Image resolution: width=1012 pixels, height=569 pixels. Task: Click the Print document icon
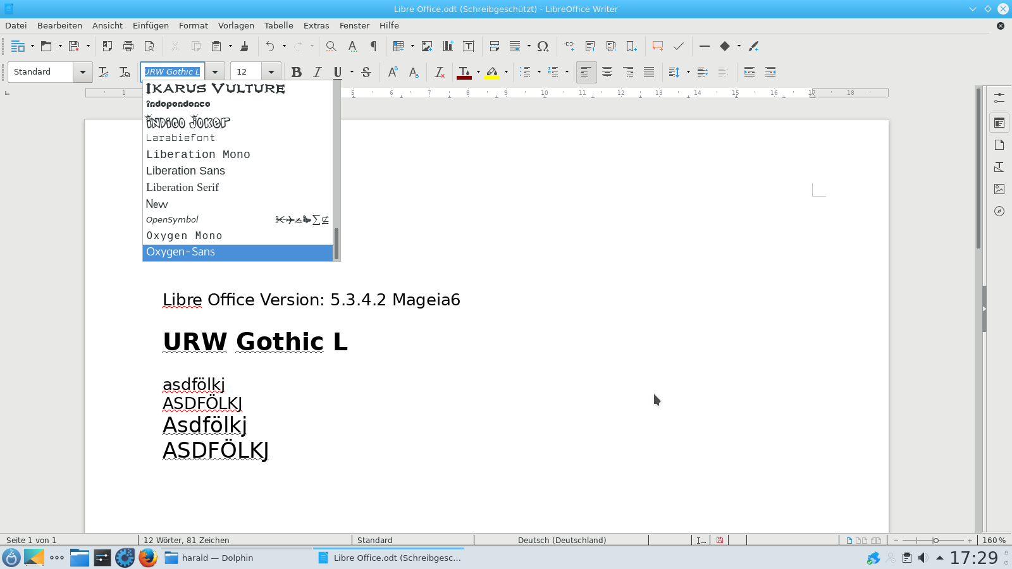tap(128, 46)
